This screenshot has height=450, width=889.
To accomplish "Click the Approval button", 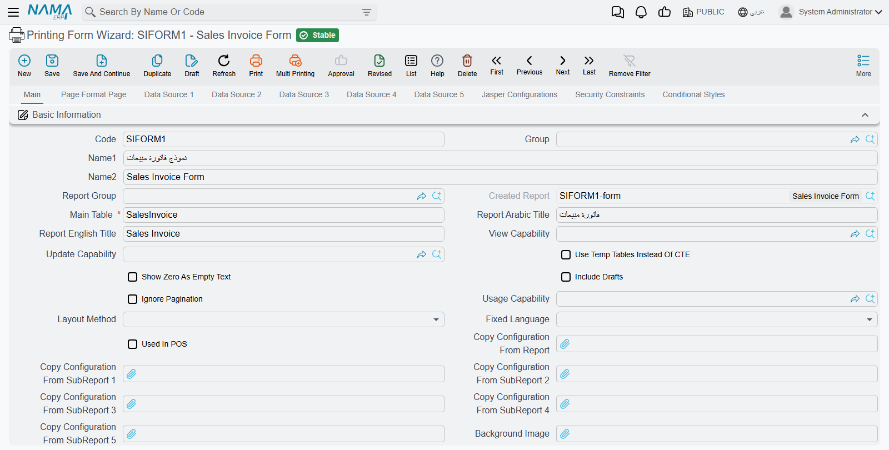I will click(341, 66).
